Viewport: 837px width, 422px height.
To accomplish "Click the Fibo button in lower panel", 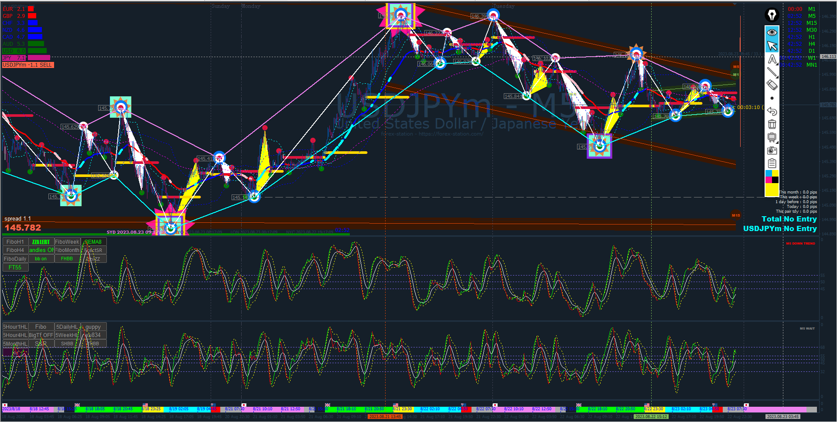I will pos(41,327).
